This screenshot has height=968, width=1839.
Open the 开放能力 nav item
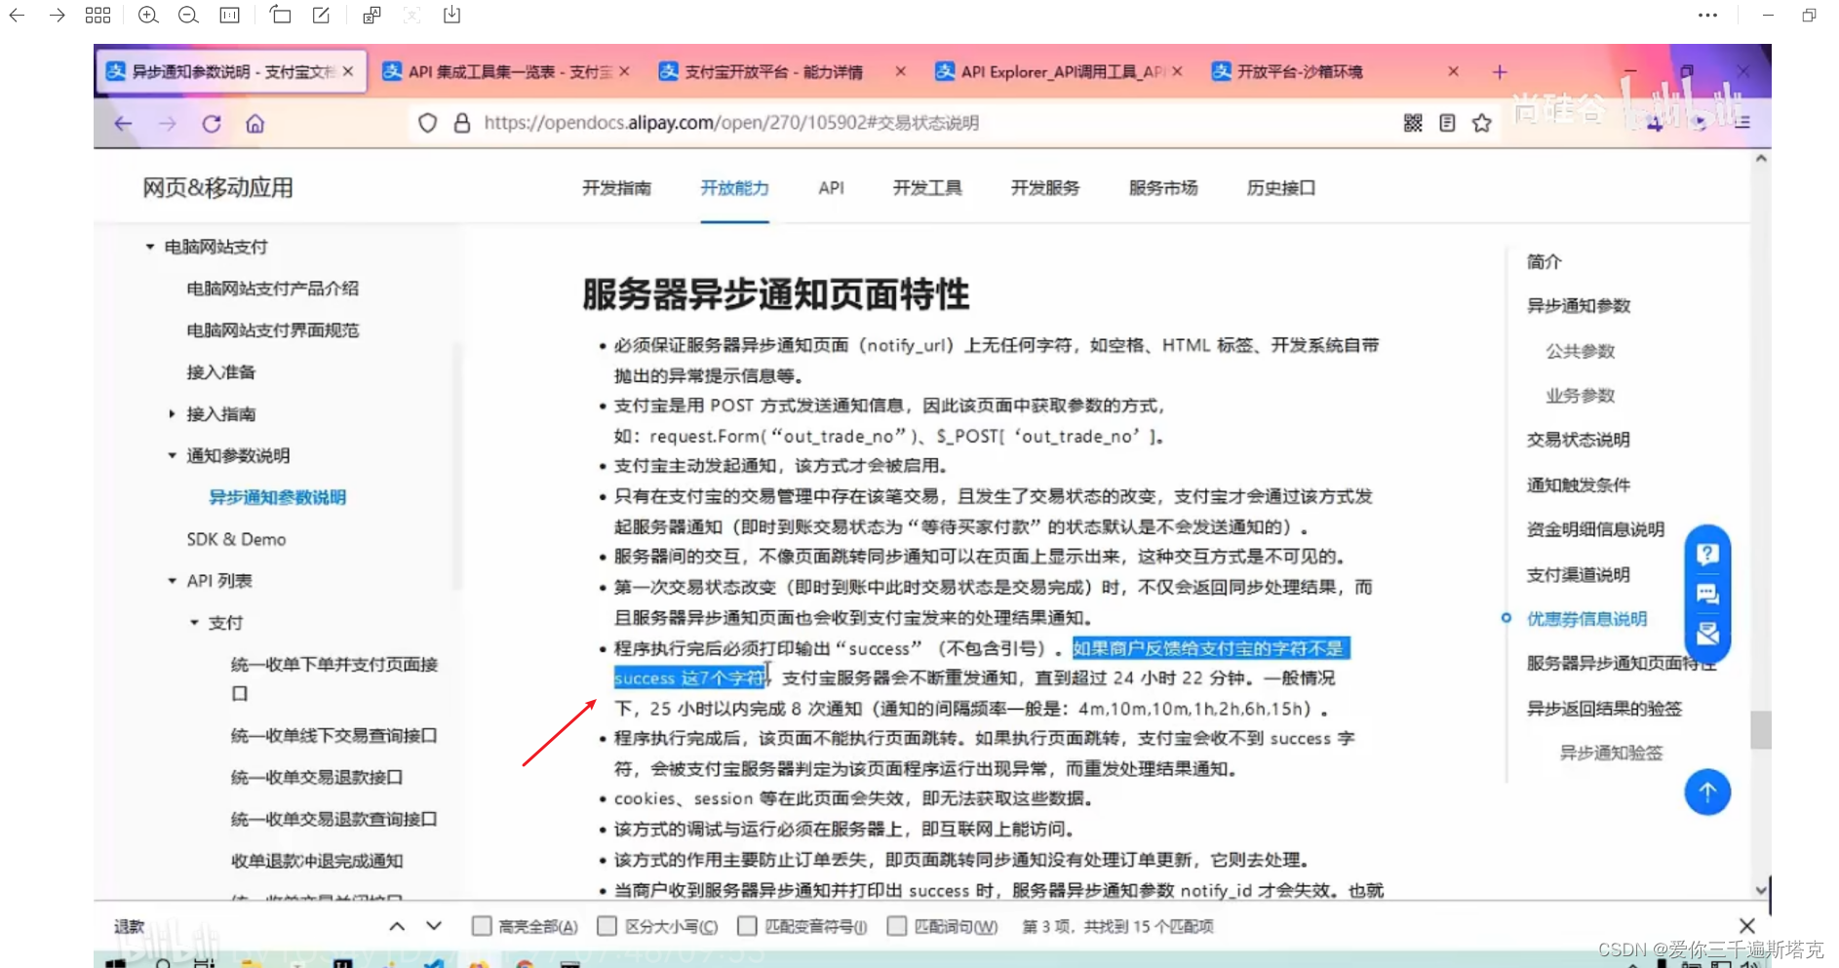tap(734, 188)
